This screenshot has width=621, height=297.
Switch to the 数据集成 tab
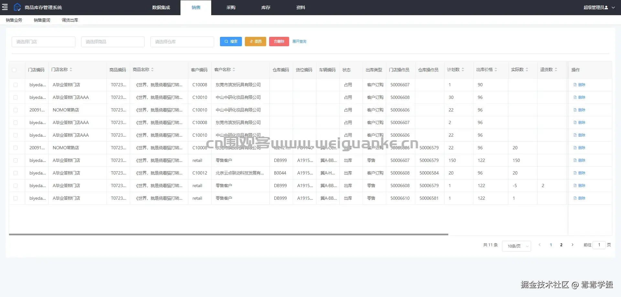point(161,7)
